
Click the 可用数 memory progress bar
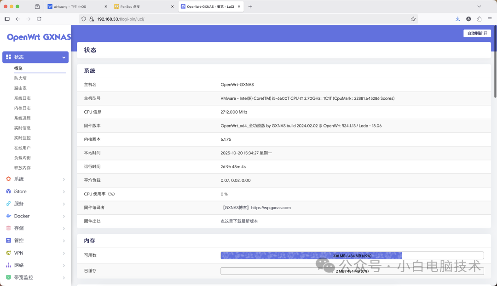click(x=352, y=256)
